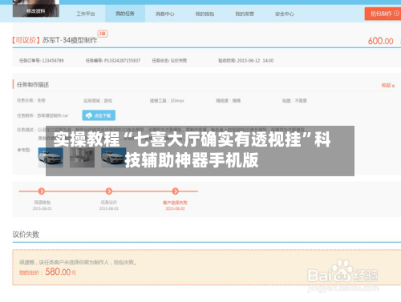Click the 580.00 bid amount
This screenshot has height=302, width=401.
[x=58, y=272]
